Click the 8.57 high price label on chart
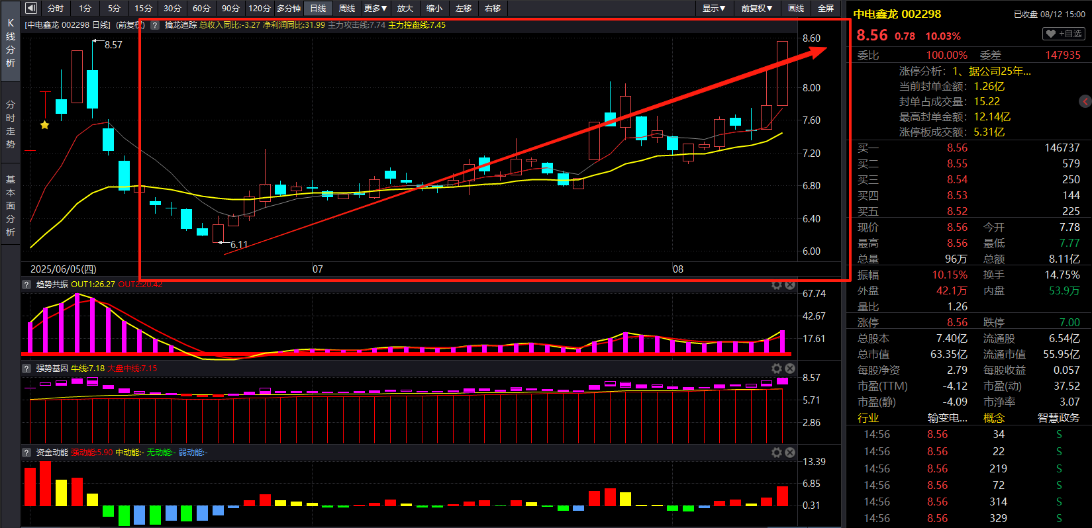Image resolution: width=1092 pixels, height=528 pixels. pos(113,45)
